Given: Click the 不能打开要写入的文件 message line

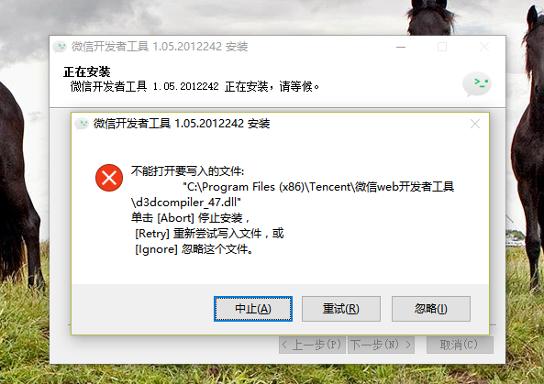Looking at the screenshot, I should click(x=187, y=170).
